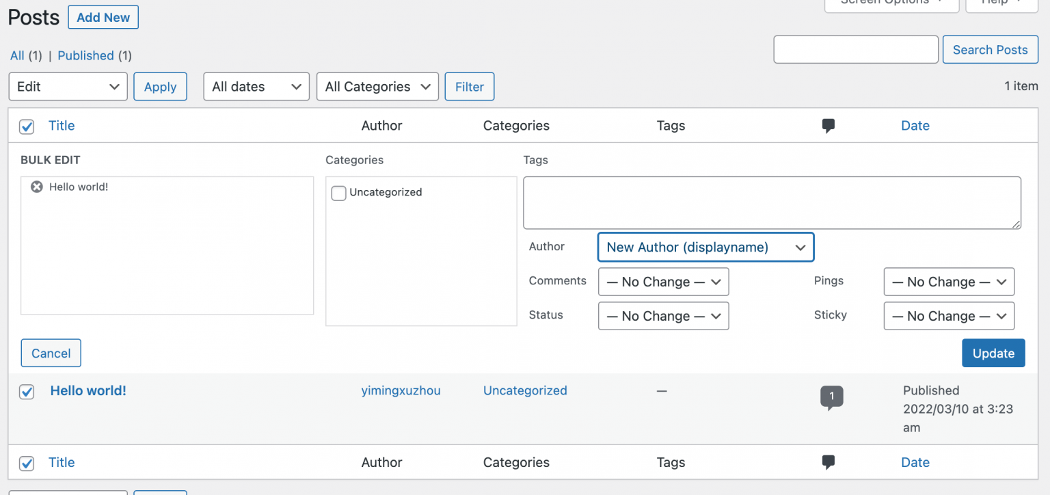Viewport: 1050px width, 495px height.
Task: Open the comment count bubble for Hello world!
Action: [831, 395]
